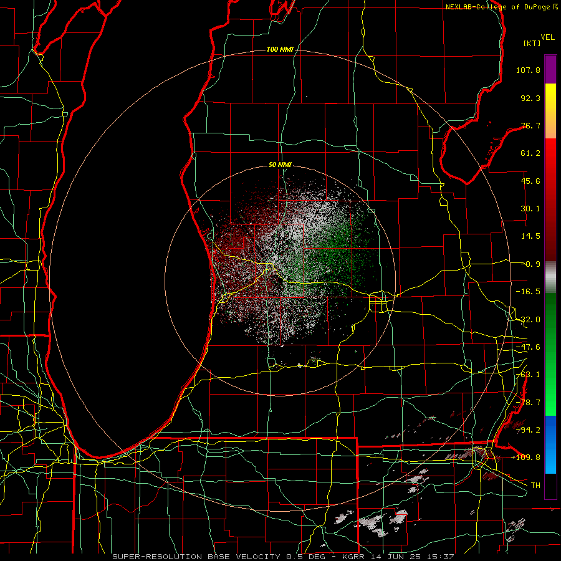Viewport: 561px width, 561px height.
Task: Click the yellow-orange segment of the color bar
Action: [x=550, y=111]
